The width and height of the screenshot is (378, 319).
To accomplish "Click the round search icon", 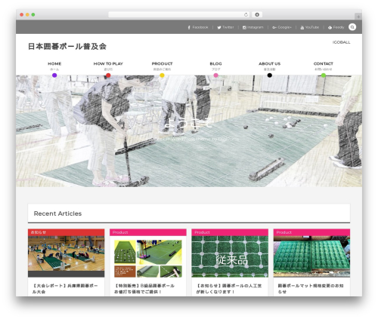I will pos(352,27).
